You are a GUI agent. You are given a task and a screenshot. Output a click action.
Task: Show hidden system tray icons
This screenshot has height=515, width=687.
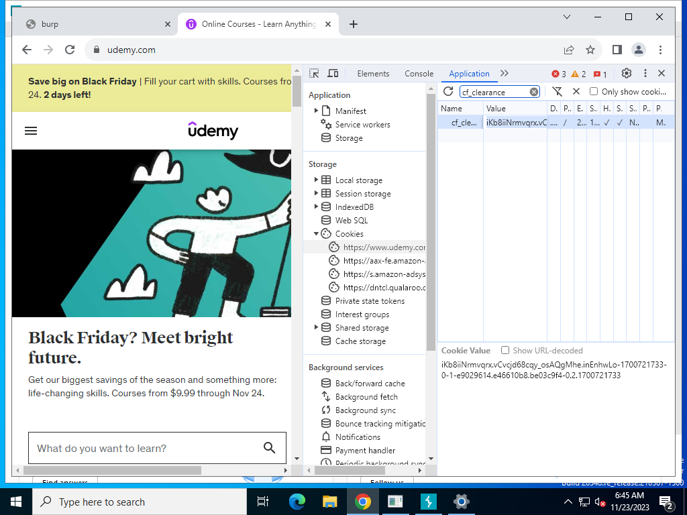click(x=568, y=502)
